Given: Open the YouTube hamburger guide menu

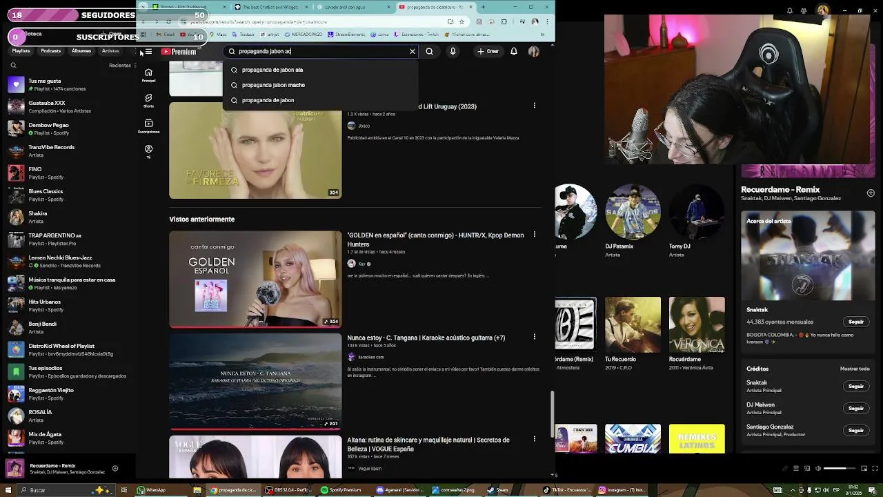Looking at the screenshot, I should (148, 51).
